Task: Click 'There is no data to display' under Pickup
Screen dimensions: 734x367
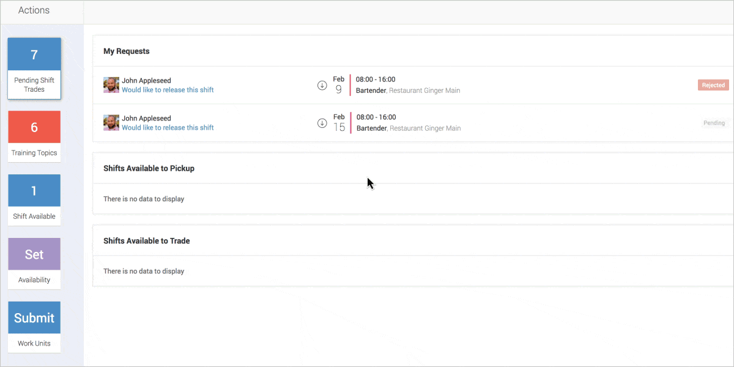Action: pos(144,199)
